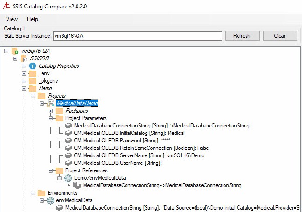Click the Projects folder icon
302x212 pixels.
tap(42, 96)
